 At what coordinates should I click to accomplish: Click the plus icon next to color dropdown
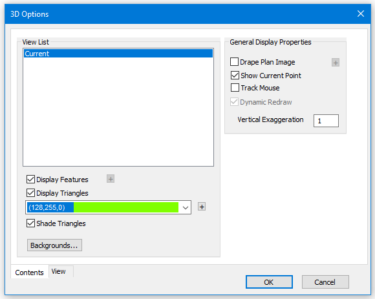coord(202,207)
